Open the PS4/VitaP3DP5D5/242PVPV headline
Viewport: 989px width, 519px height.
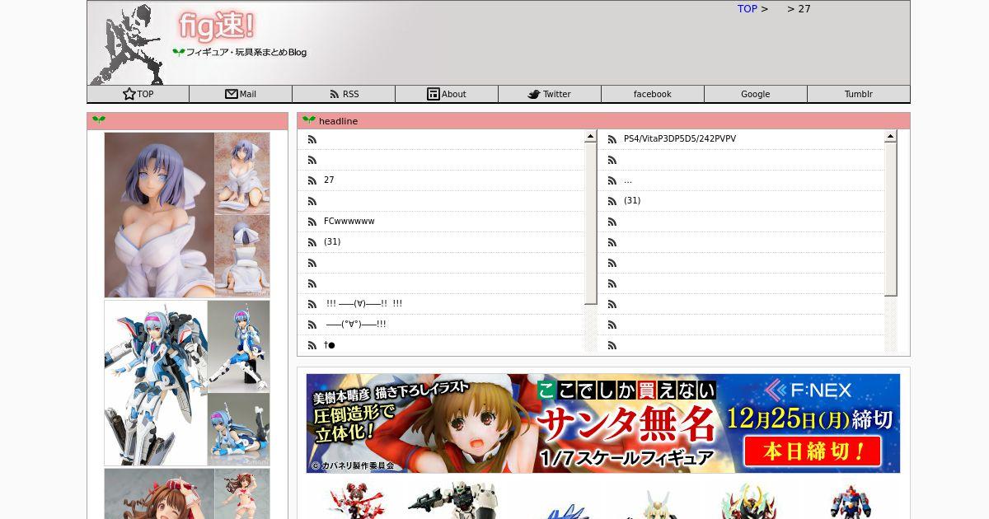tap(680, 139)
